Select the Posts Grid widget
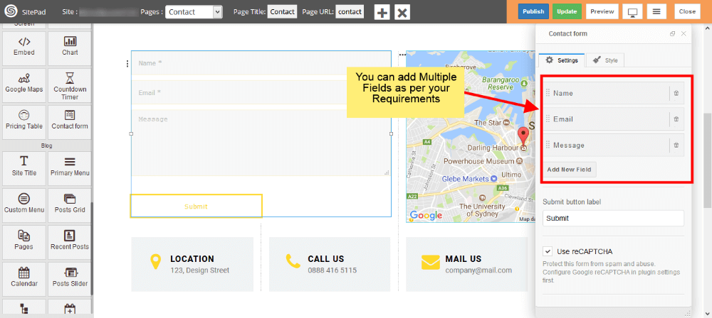Viewport: 712px width, 318px height. tap(70, 205)
